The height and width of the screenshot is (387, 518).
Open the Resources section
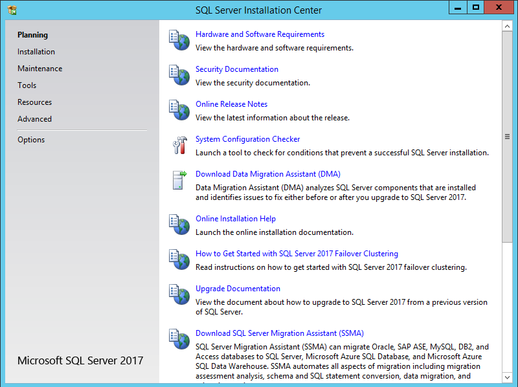[35, 102]
